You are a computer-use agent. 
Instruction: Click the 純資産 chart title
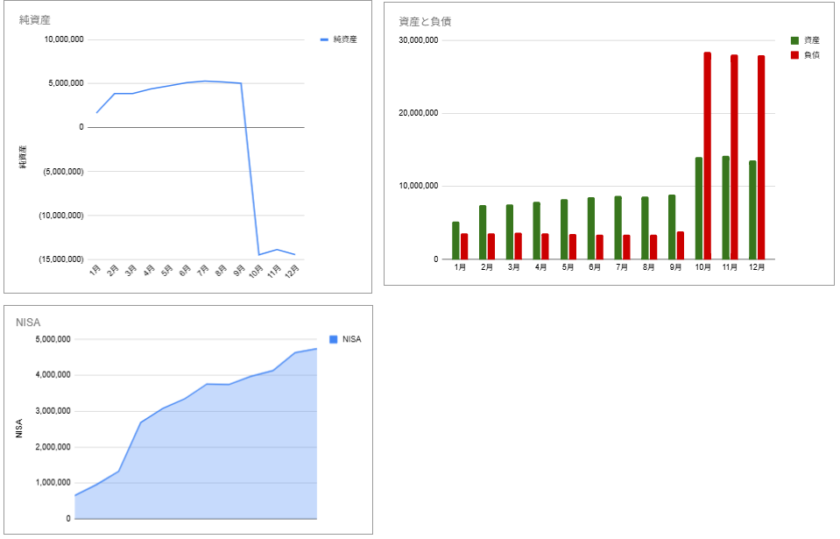pyautogui.click(x=35, y=20)
